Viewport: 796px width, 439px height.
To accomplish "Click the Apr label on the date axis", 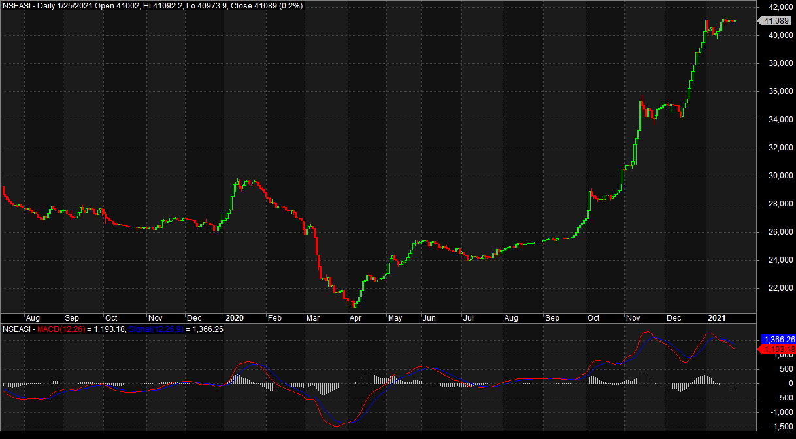I will click(355, 318).
